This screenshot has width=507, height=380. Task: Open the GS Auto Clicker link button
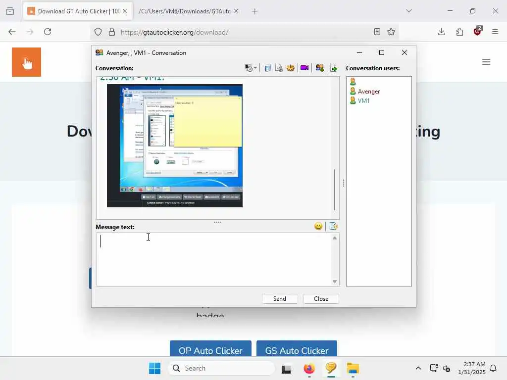(x=297, y=349)
